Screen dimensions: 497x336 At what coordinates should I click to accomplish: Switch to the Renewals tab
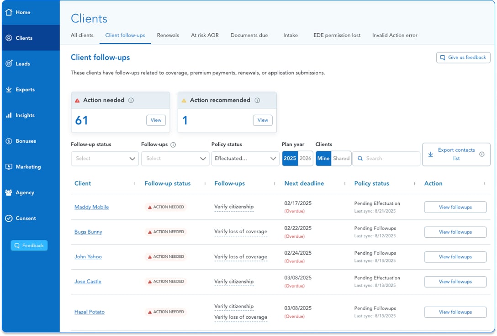point(168,35)
